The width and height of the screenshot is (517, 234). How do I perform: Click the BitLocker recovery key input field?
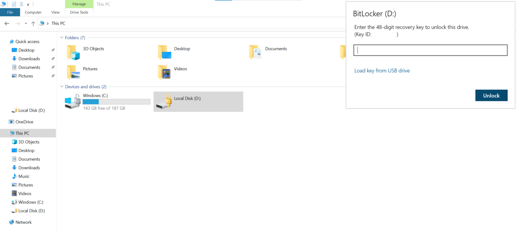(x=430, y=50)
